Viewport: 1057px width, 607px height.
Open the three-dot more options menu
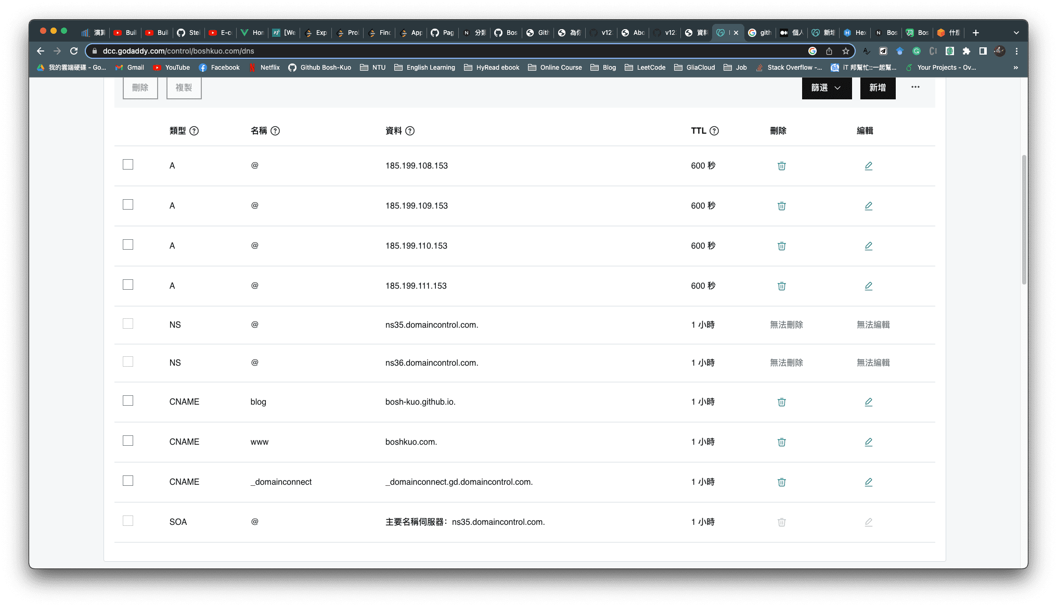point(915,87)
